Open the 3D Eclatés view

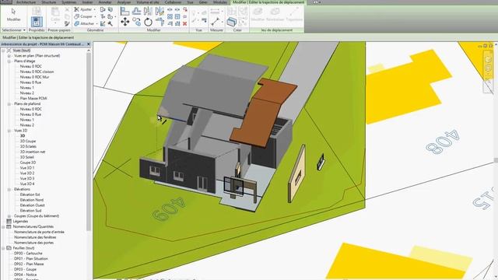28,146
